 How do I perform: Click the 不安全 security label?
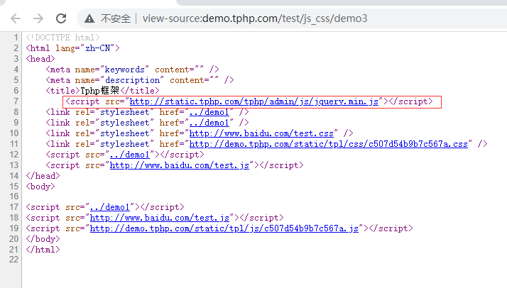click(116, 18)
